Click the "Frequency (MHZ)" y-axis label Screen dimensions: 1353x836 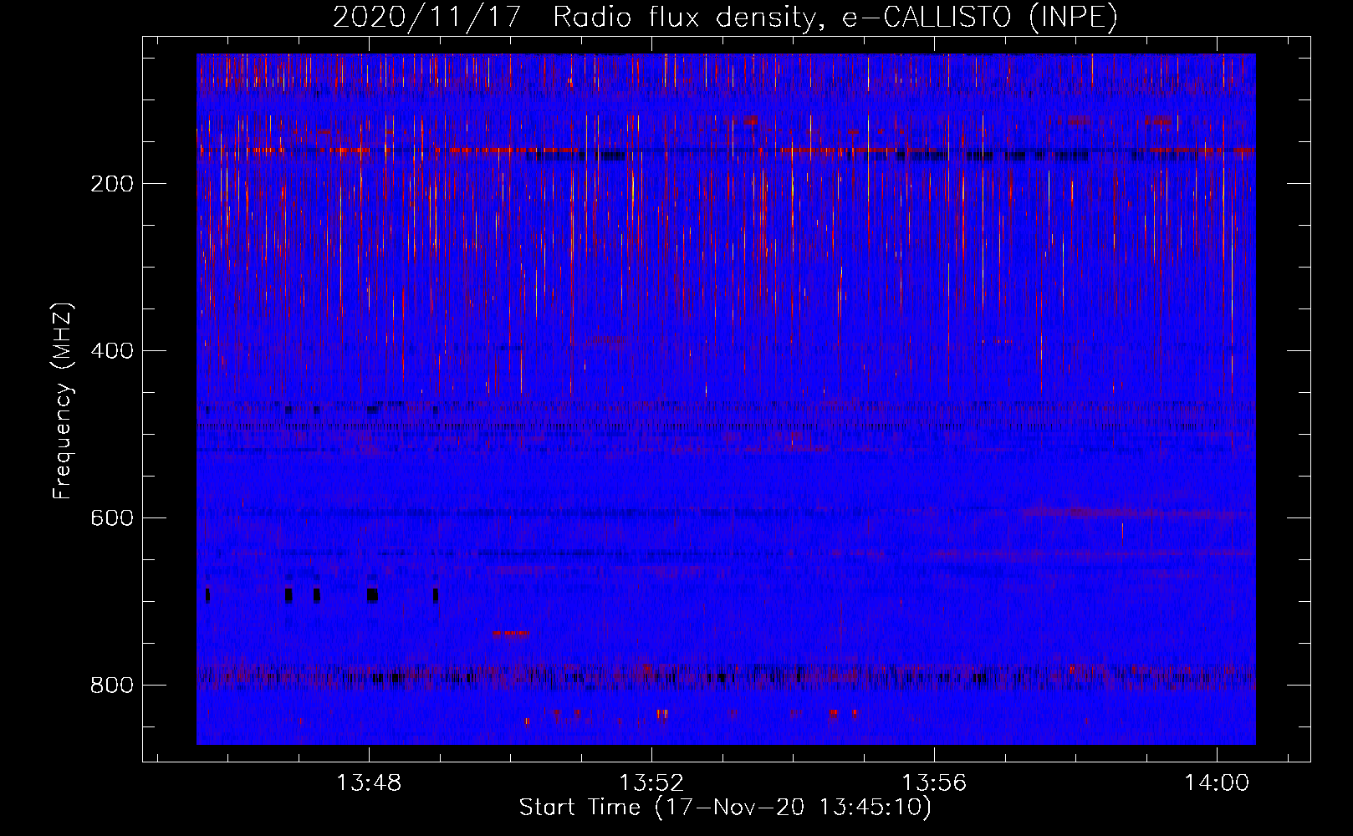click(63, 401)
